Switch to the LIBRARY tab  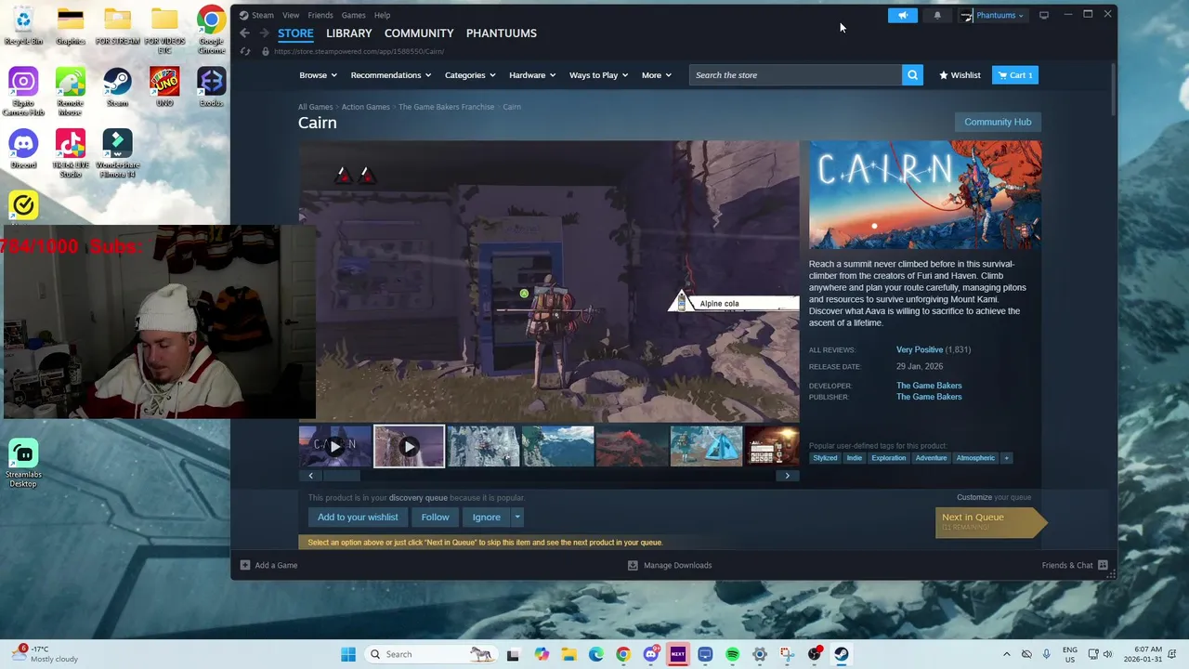(348, 33)
